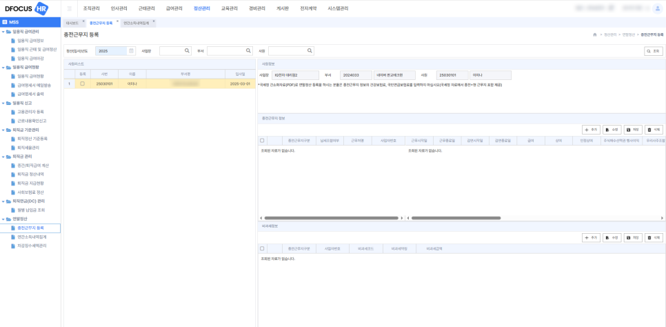Open 급여관리 top menu
The image size is (666, 327).
tap(174, 8)
